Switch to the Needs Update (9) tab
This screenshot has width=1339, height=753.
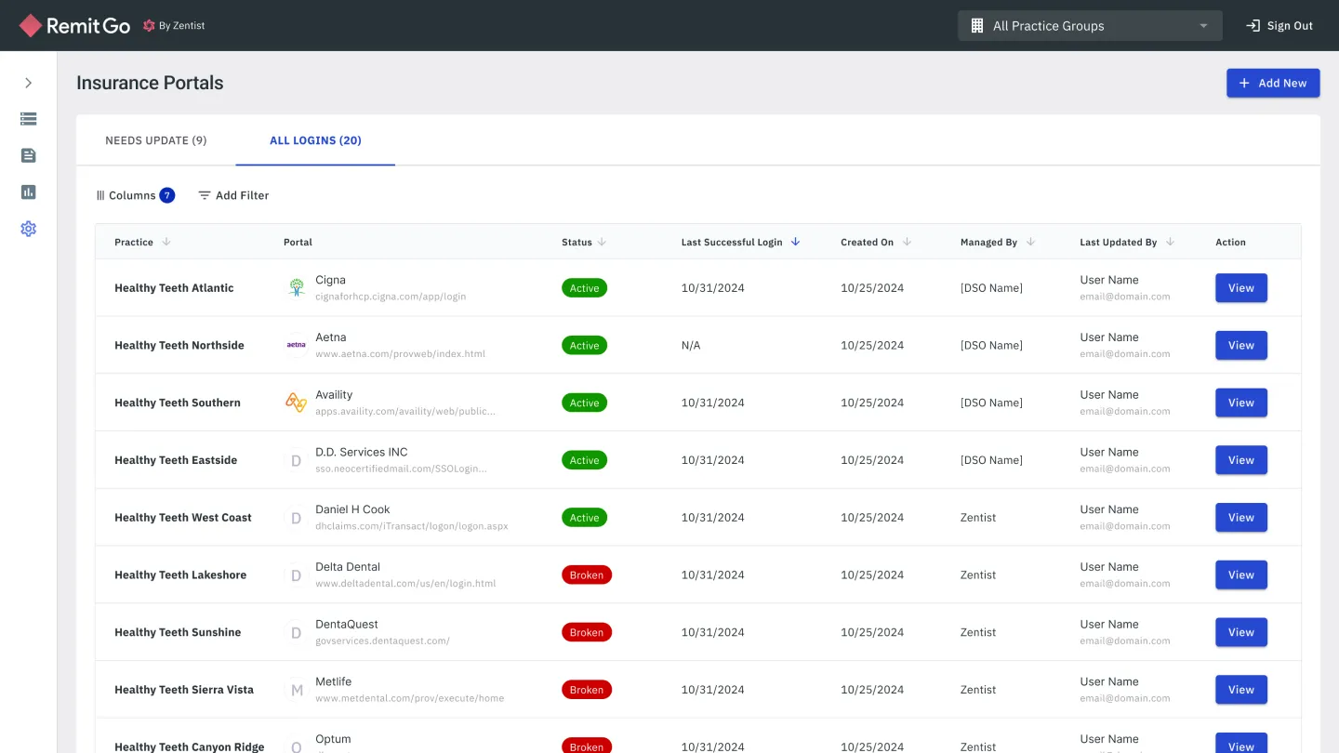pyautogui.click(x=156, y=140)
